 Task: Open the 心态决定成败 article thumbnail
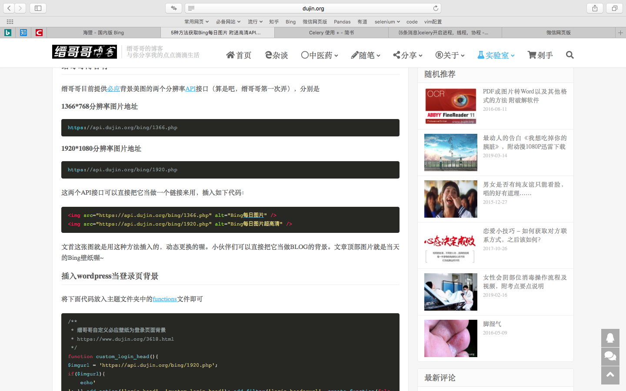click(451, 245)
